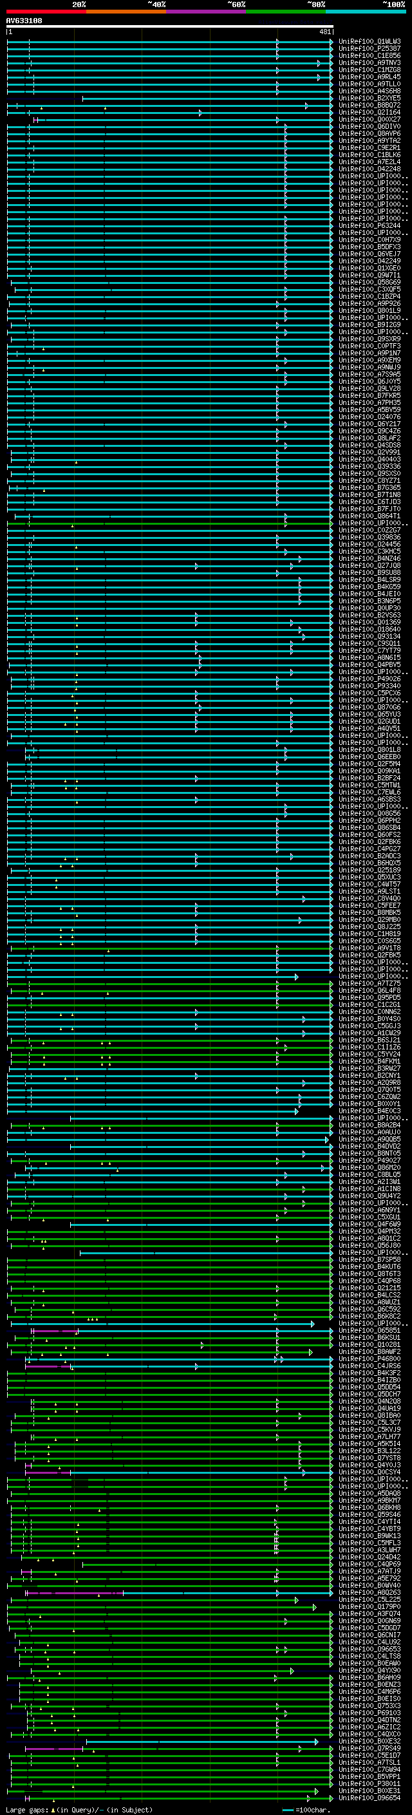Screen dimensions: 412x1815
Task: Click the green ~80% identity legend bar
Action: point(286,12)
